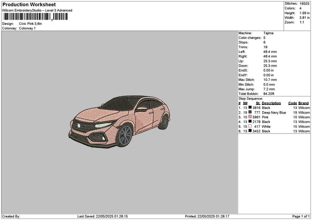Select the colorway value 'Colorway 1'
Viewport: 312px width, 220px height.
pos(27,28)
